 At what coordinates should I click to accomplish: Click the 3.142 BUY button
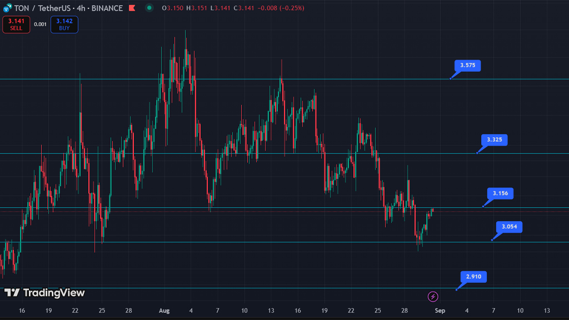pyautogui.click(x=64, y=24)
